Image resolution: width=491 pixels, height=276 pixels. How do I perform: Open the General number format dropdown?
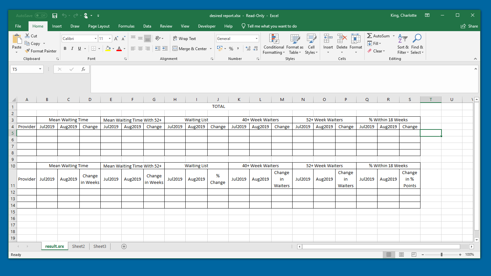256,39
